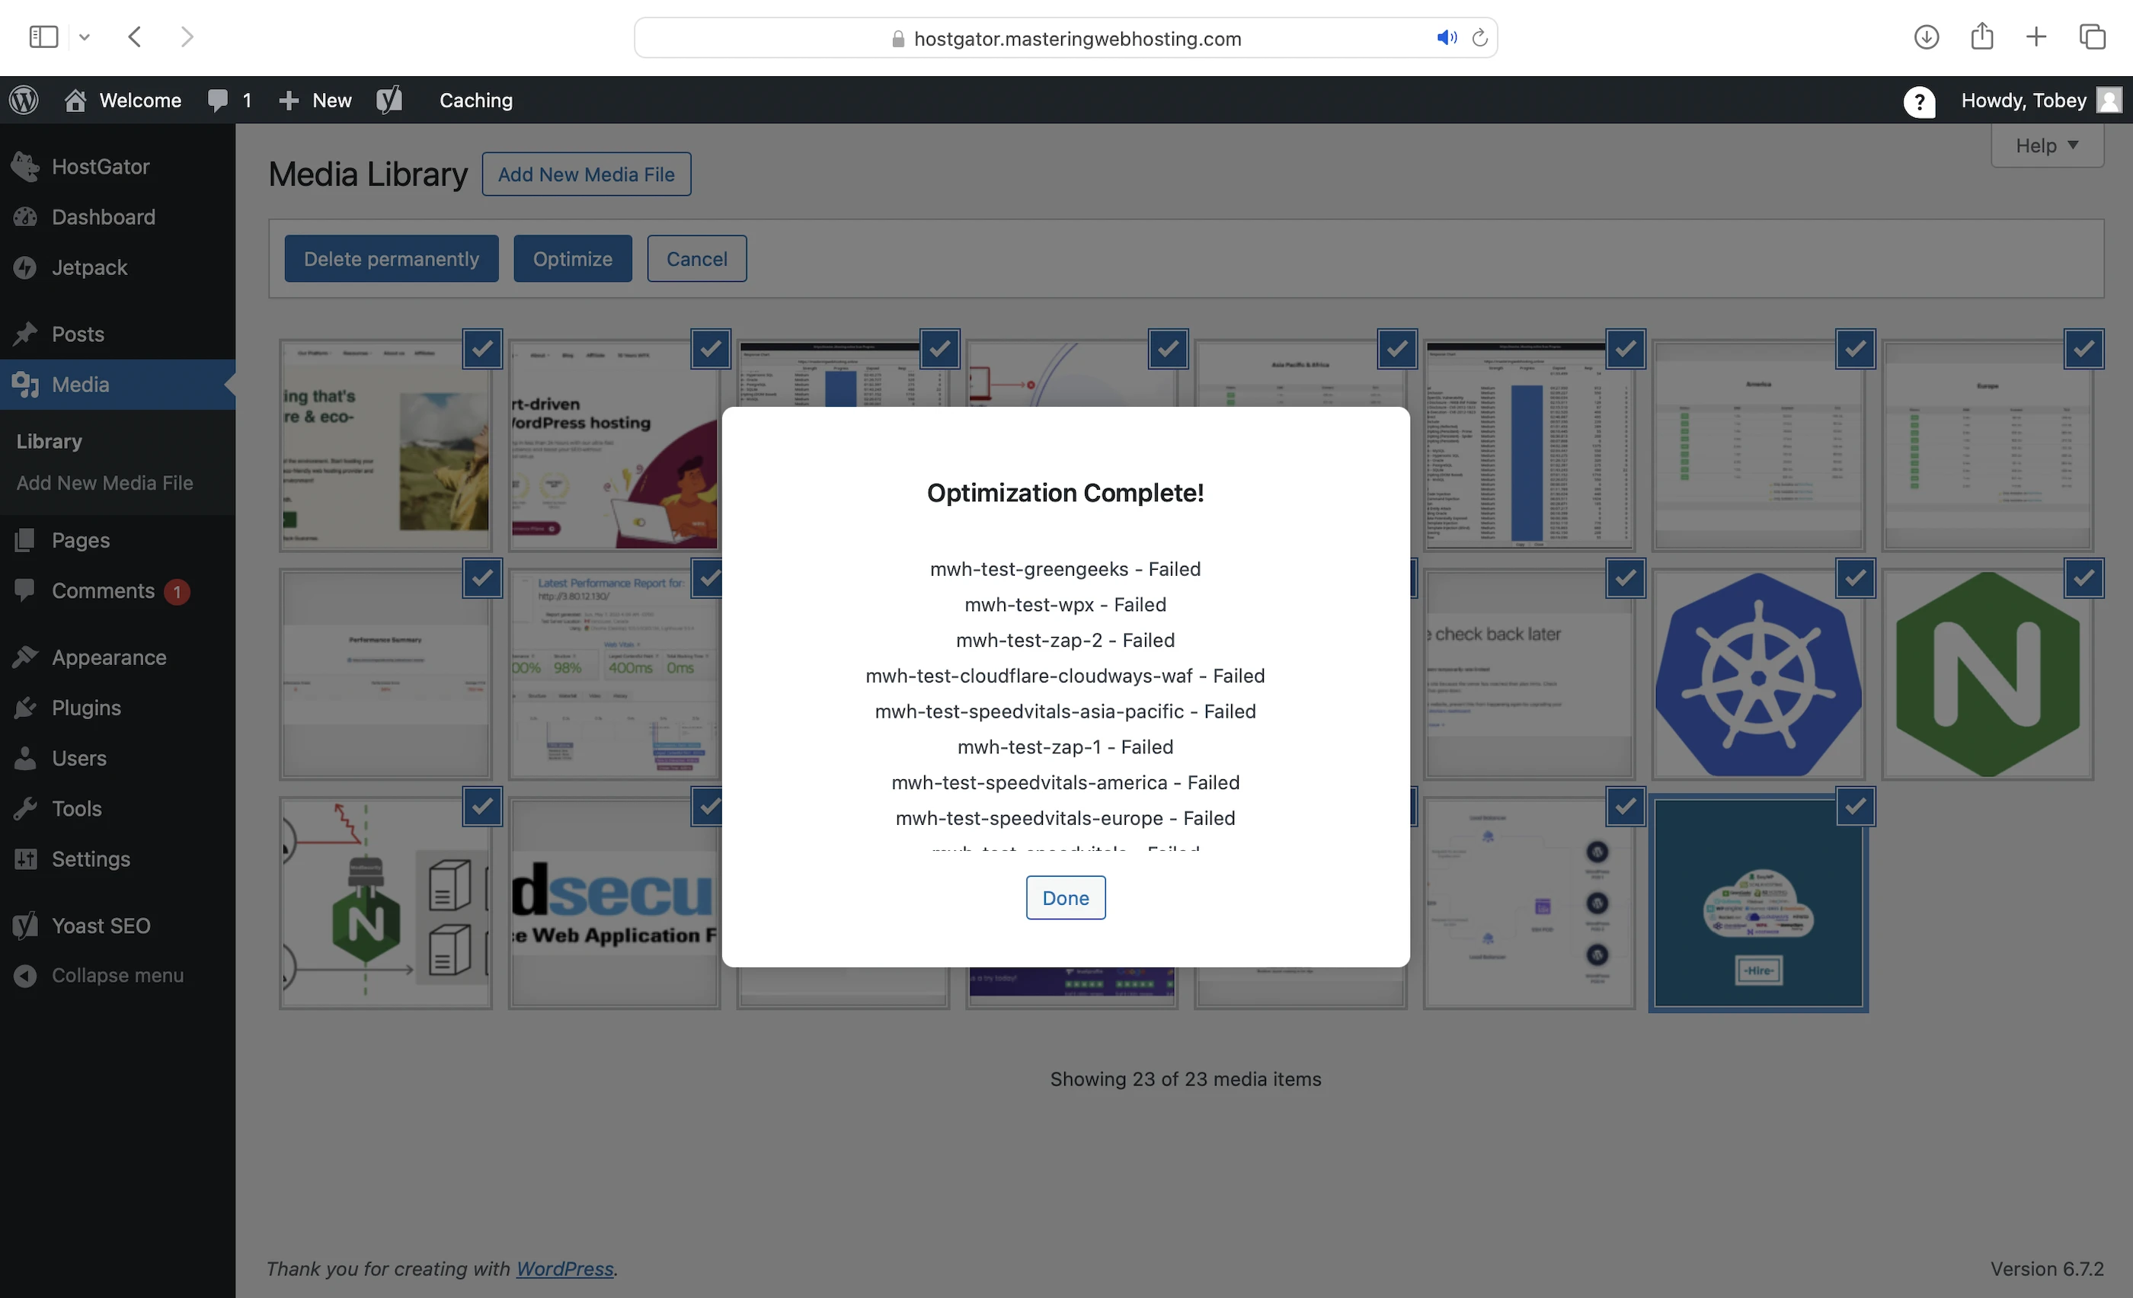Image resolution: width=2133 pixels, height=1298 pixels.
Task: Click the Safari address bar field
Action: coord(1076,38)
